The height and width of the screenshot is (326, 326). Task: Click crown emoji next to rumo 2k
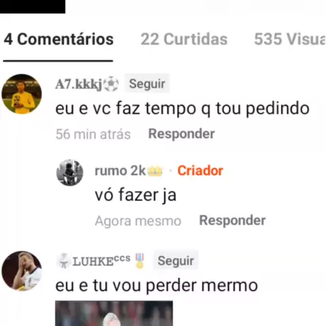click(155, 171)
